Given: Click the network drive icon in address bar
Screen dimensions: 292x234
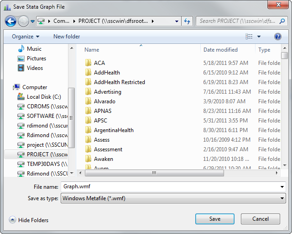Looking at the screenshot, I should point(41,21).
